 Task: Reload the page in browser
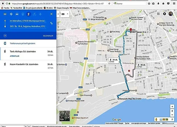tap(109, 4)
